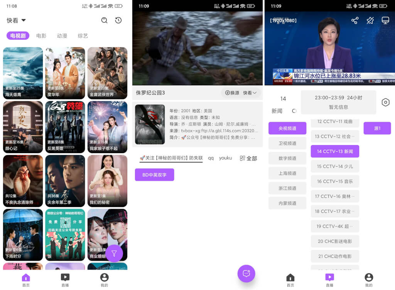Image resolution: width=395 pixels, height=290 pixels.
Task: Open the 下雨时分 series poster
Action: coord(23,235)
